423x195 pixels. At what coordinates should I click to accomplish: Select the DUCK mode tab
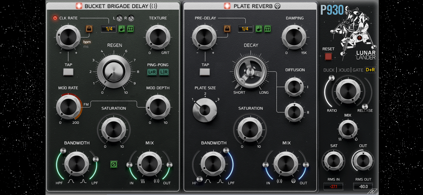329,70
